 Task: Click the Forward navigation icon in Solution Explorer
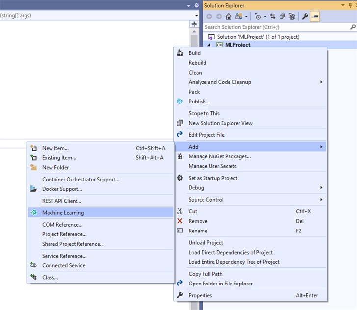click(219, 16)
